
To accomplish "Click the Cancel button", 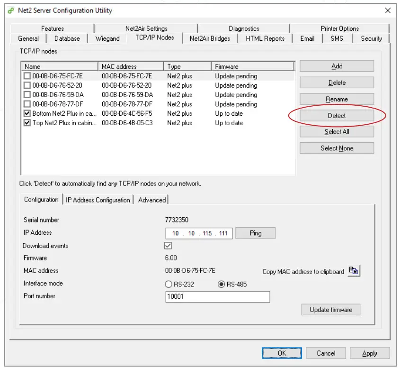I will click(x=326, y=353).
